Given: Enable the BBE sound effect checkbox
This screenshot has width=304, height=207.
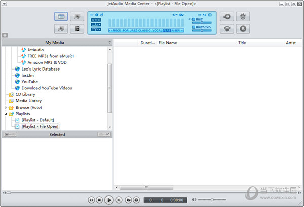Looking at the screenshot, I should click(194, 19).
